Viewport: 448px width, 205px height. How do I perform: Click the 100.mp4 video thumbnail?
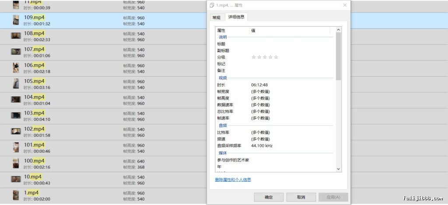[16, 163]
